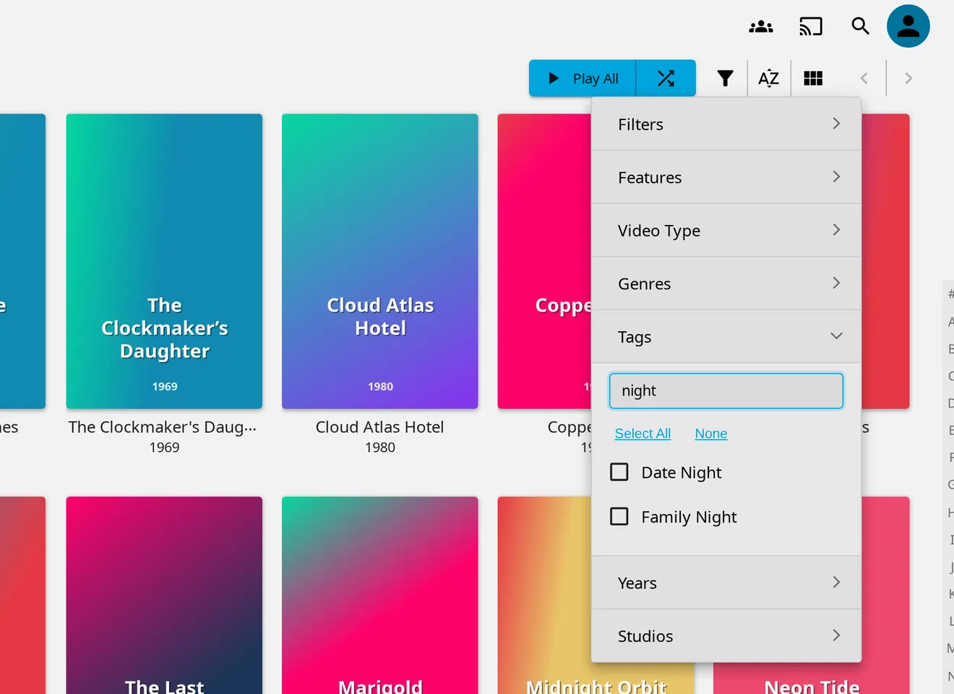
Task: Go to the next page arrow
Action: coord(908,78)
